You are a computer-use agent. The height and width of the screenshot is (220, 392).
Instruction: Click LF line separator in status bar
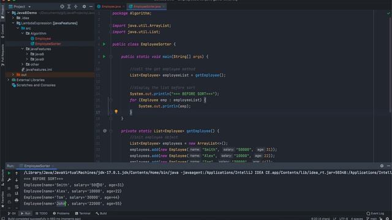pyautogui.click(x=334, y=219)
